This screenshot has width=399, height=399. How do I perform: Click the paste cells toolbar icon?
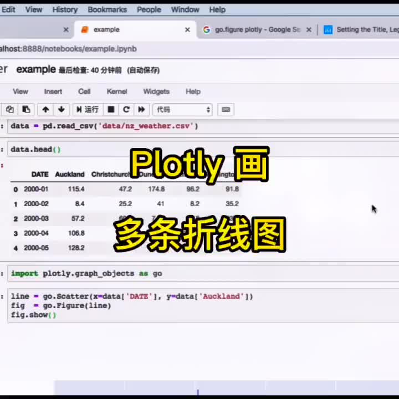(x=26, y=109)
